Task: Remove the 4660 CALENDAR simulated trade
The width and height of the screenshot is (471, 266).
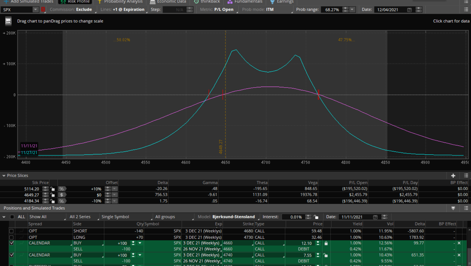Action: click(x=459, y=243)
